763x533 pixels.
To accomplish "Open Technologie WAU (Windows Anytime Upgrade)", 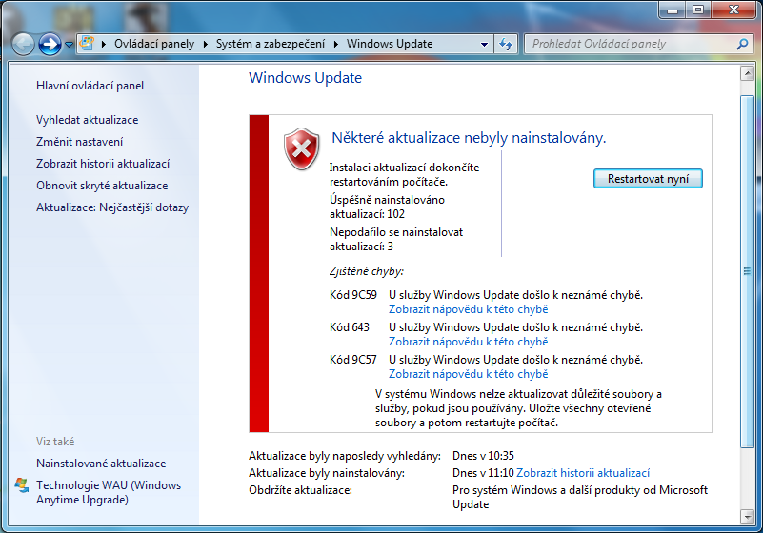I will tap(109, 492).
